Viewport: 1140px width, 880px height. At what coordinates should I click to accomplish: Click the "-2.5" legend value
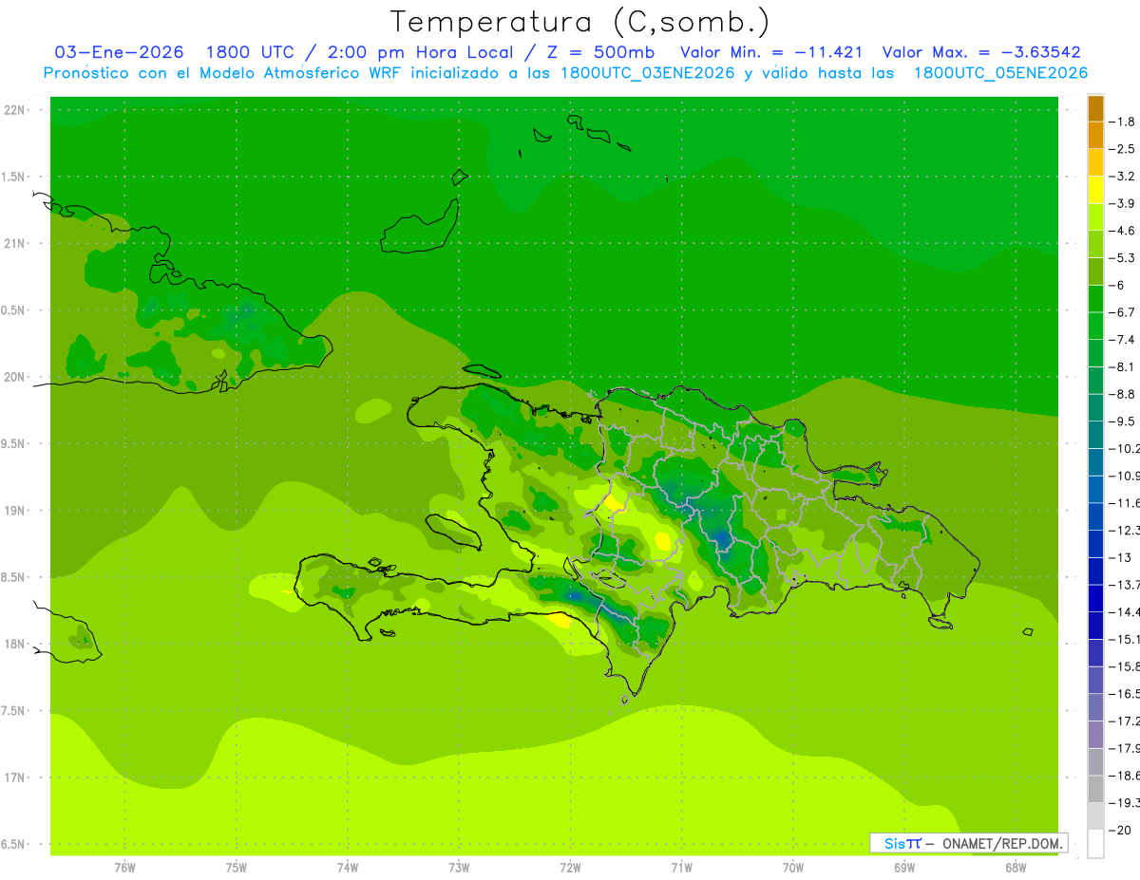click(1122, 149)
